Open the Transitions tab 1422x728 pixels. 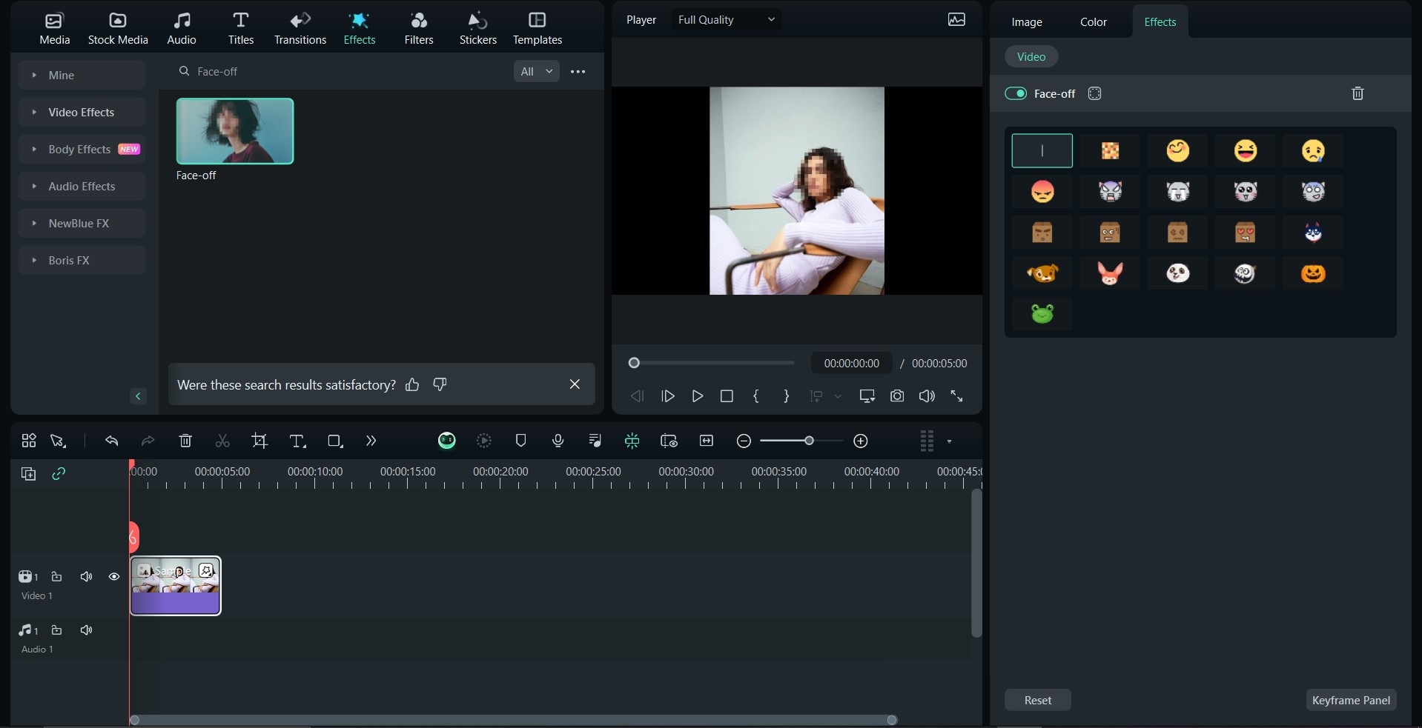[300, 29]
